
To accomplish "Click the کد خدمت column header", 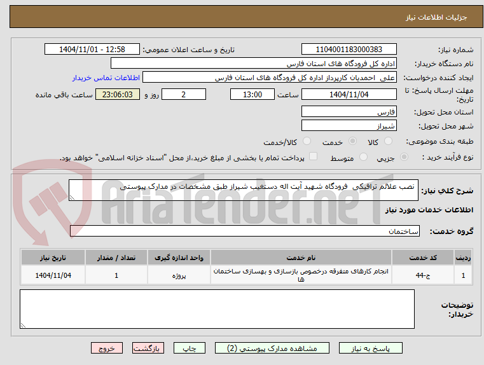I will point(423,258).
